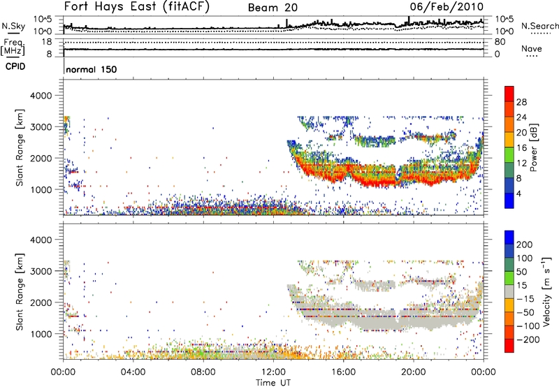The image size is (559, 387).
Task: Click the "-15" velocity colorbar label
Action: click(525, 299)
